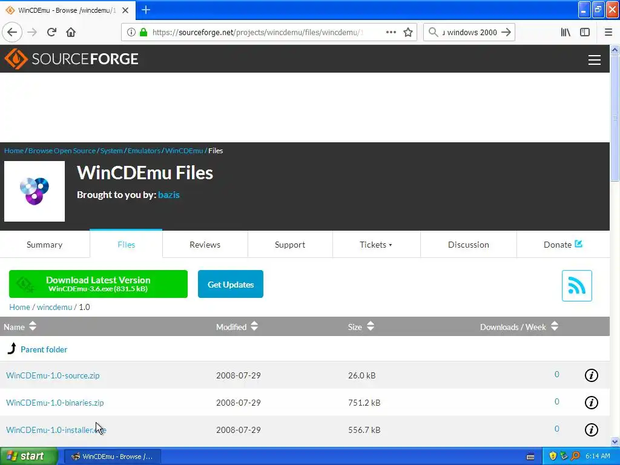Open the browser home page icon
The image size is (620, 465).
71,32
